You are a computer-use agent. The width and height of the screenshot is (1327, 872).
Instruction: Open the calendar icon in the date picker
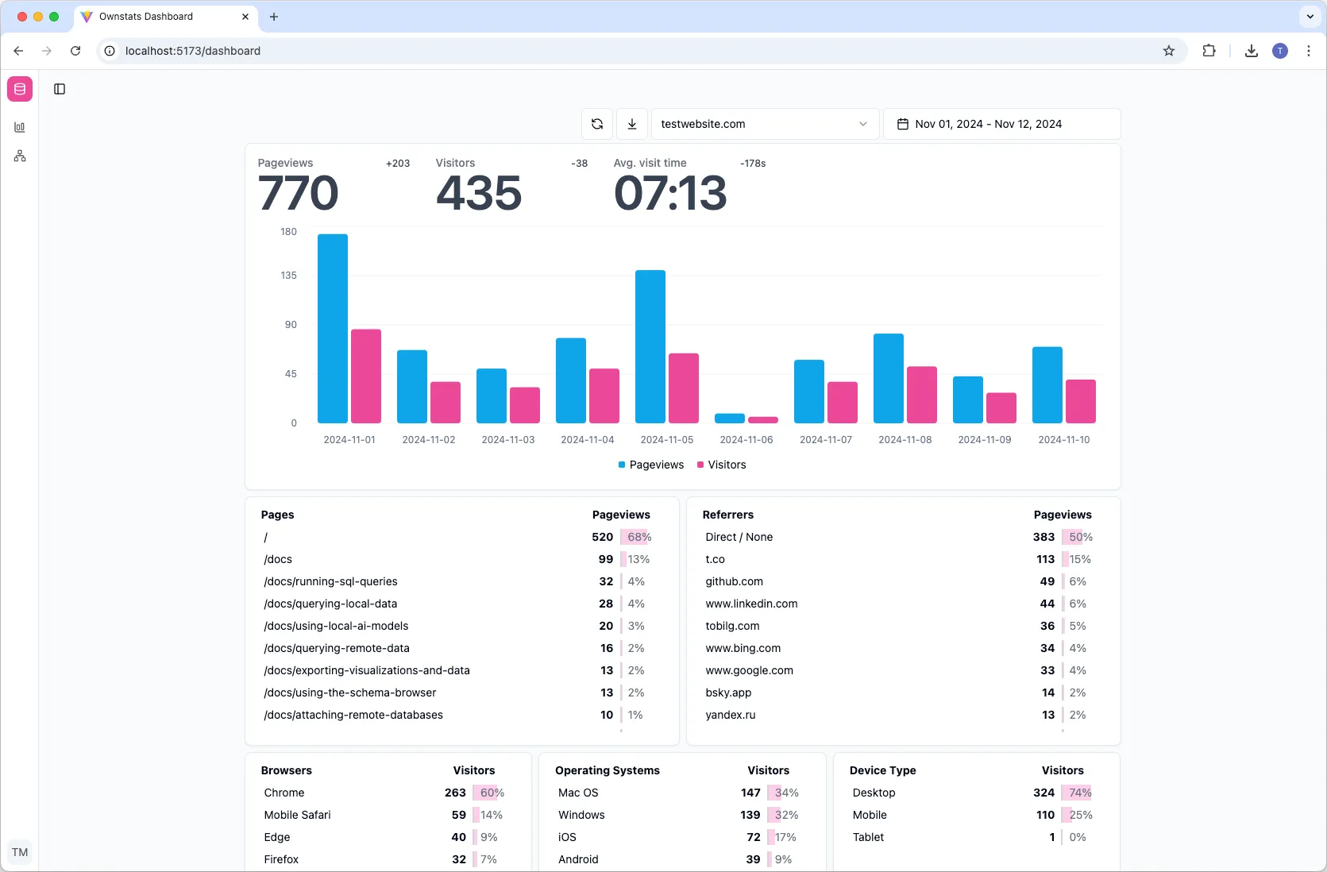[902, 124]
